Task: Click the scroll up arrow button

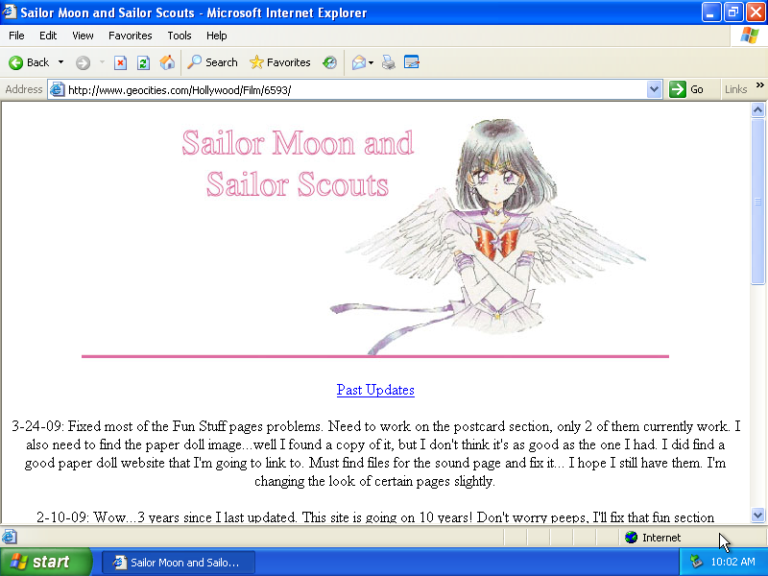Action: point(757,109)
